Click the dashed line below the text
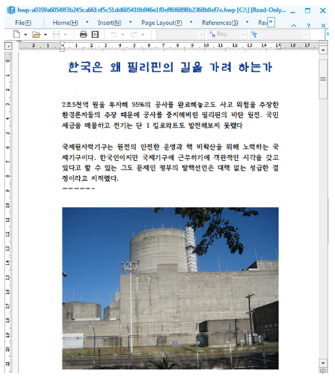This screenshot has height=379, width=335. pyautogui.click(x=78, y=189)
